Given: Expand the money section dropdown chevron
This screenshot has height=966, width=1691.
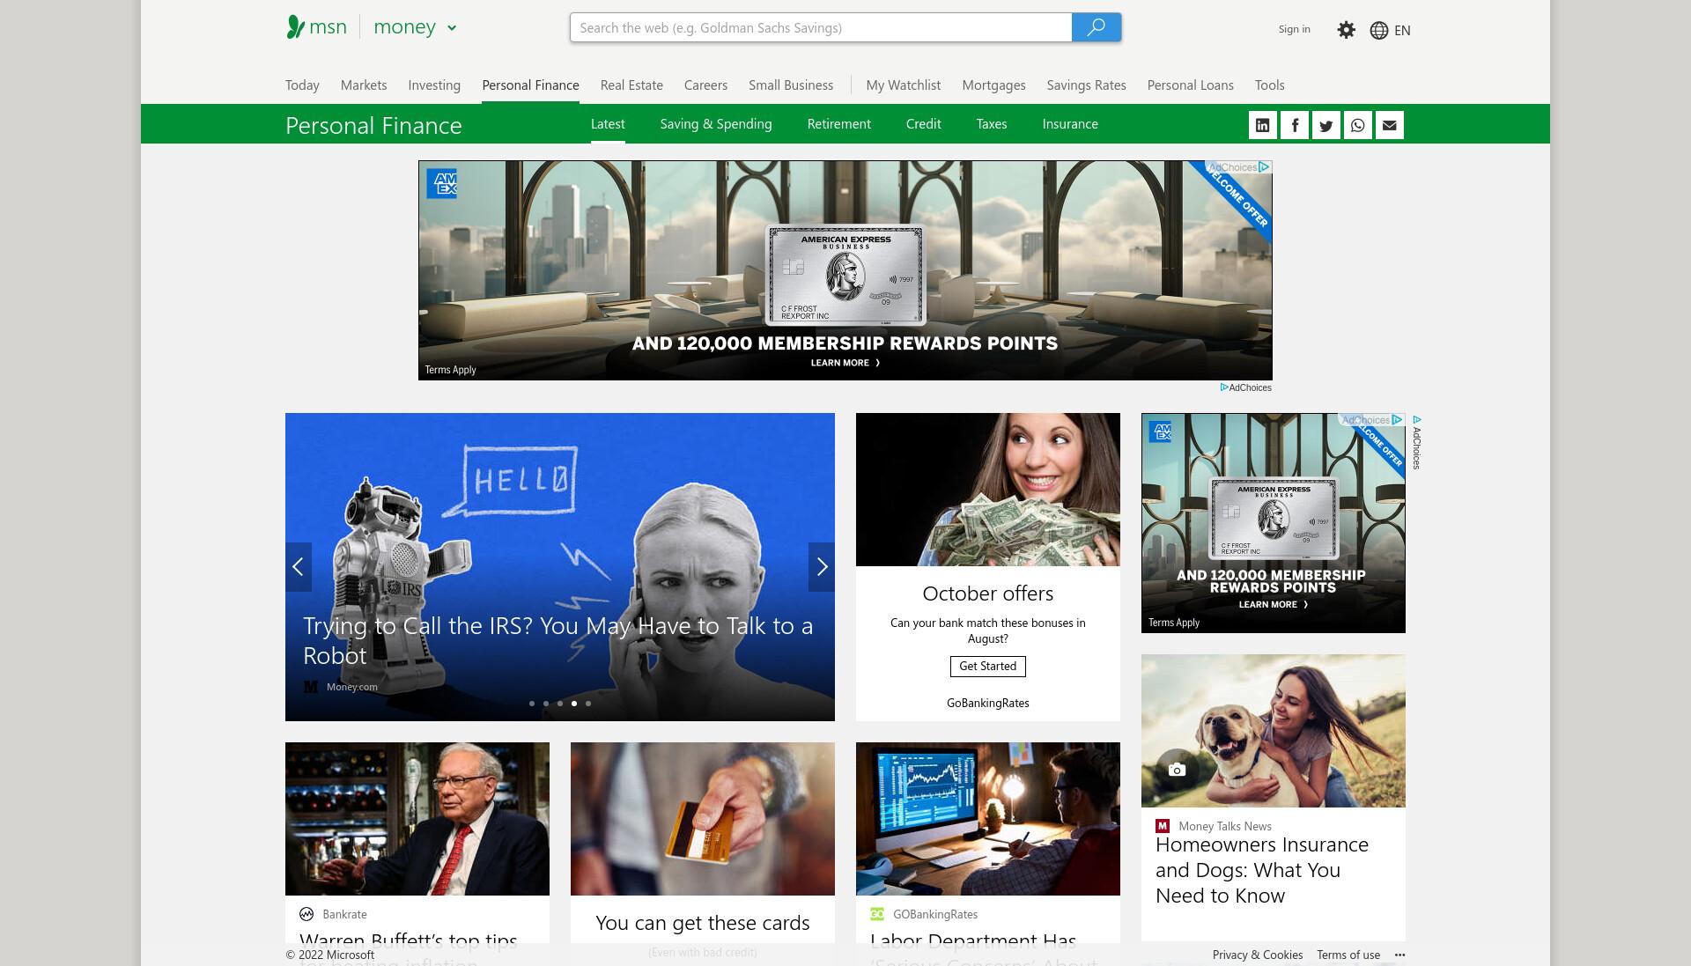Looking at the screenshot, I should click(x=452, y=28).
